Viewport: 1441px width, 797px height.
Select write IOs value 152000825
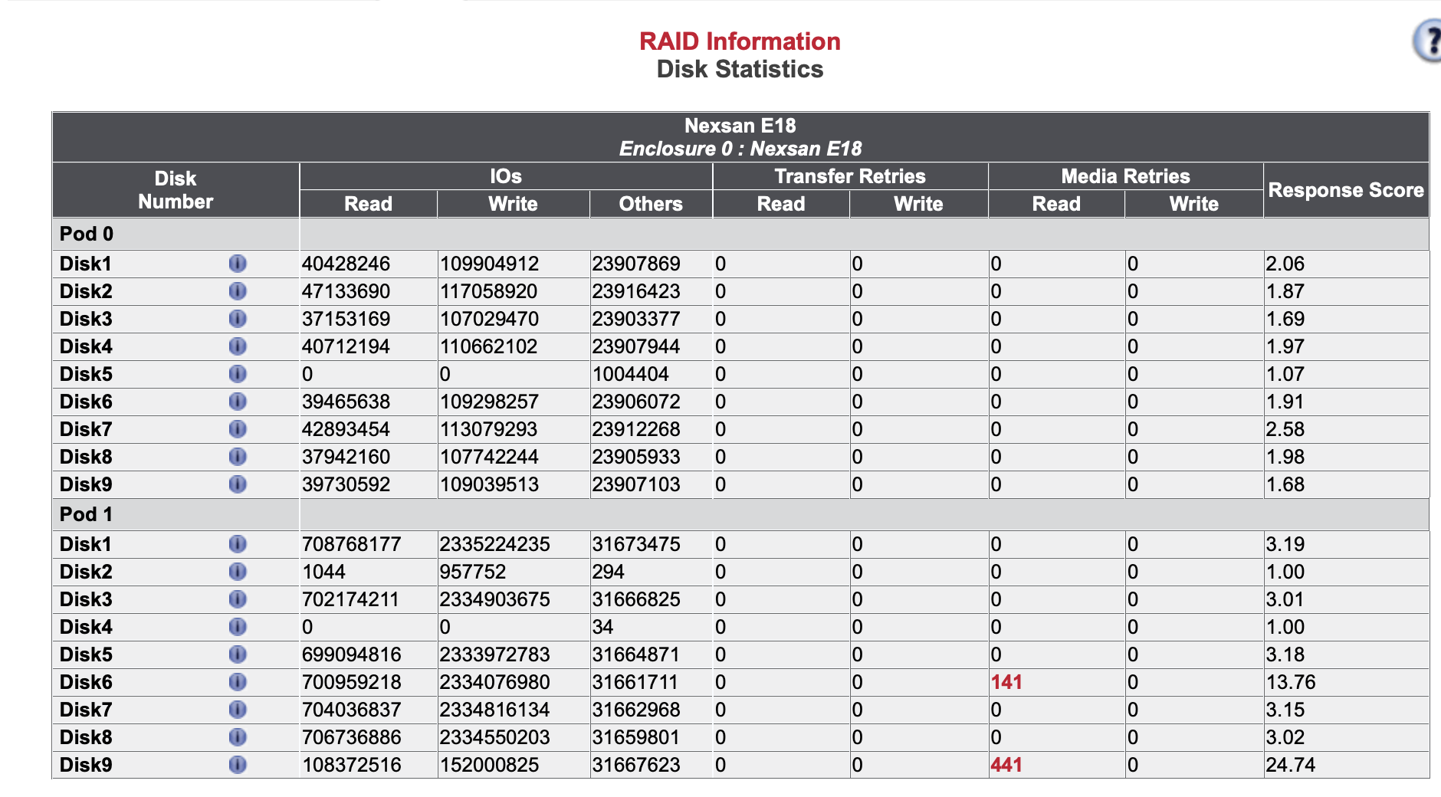[x=489, y=765]
